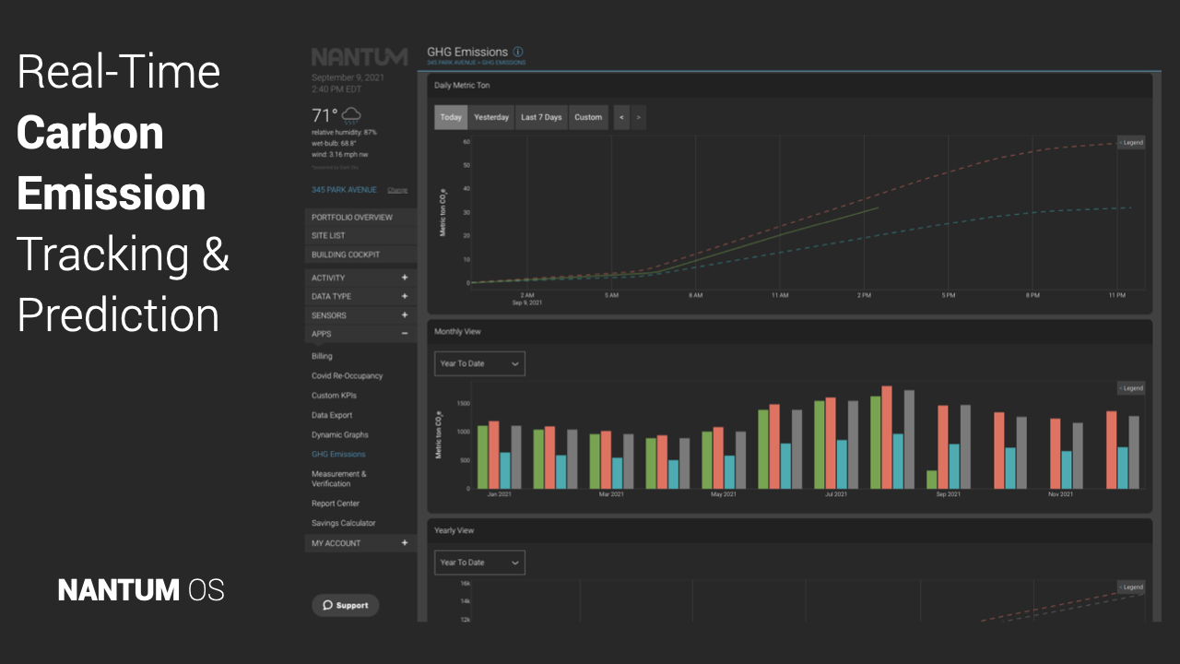Click the gray bar for Jul 2021

854,444
